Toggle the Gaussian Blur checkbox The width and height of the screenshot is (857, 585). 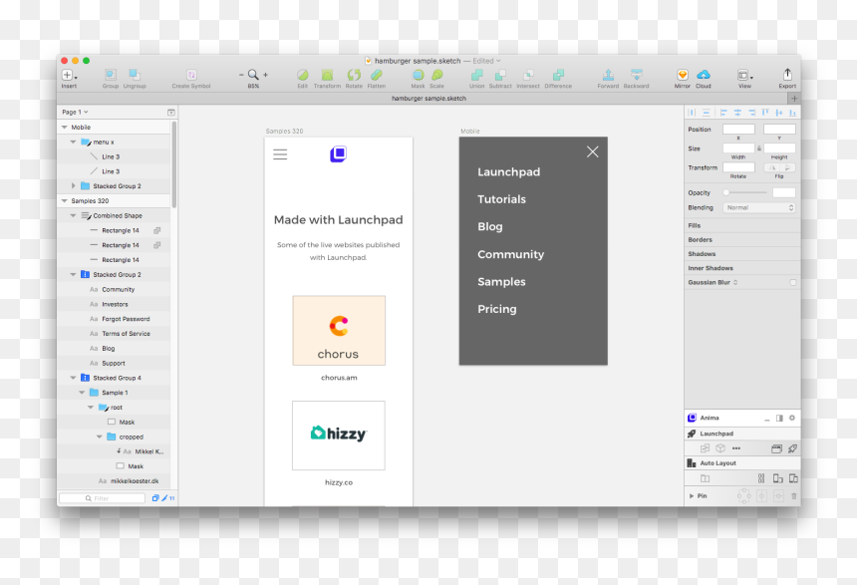[792, 282]
